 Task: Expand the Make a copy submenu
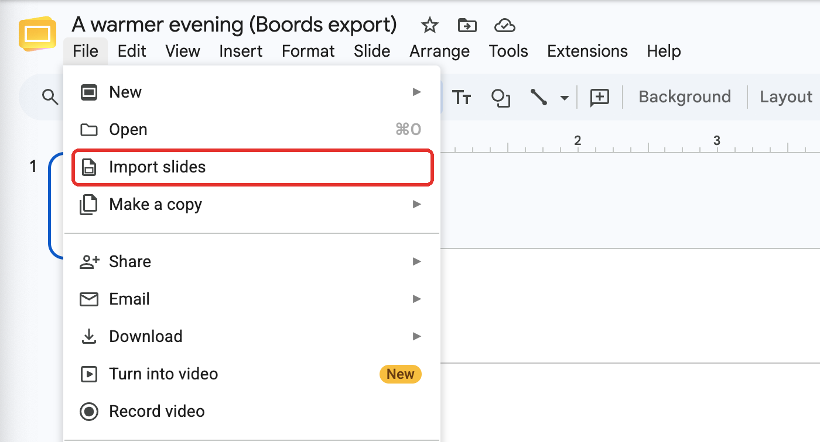point(252,205)
